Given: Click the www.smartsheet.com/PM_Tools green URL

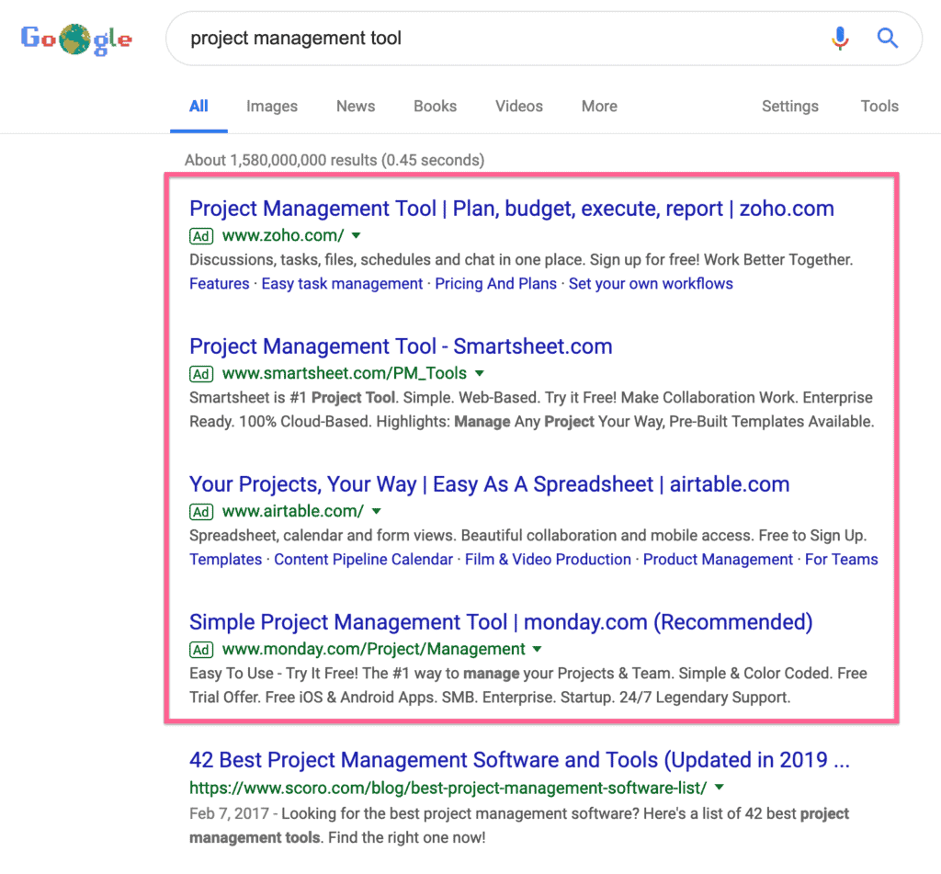Looking at the screenshot, I should pos(345,373).
